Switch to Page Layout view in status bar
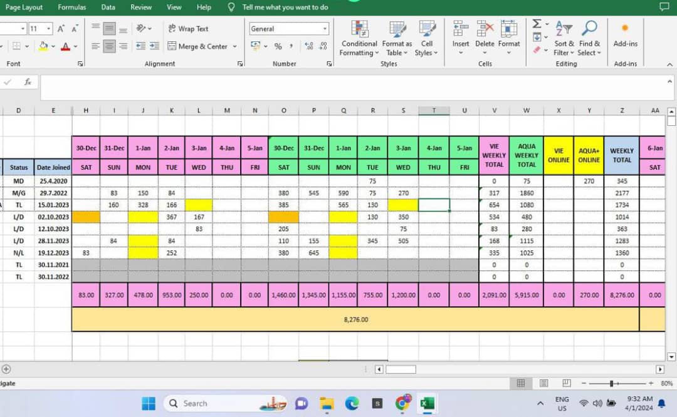The image size is (677, 417). 543,383
